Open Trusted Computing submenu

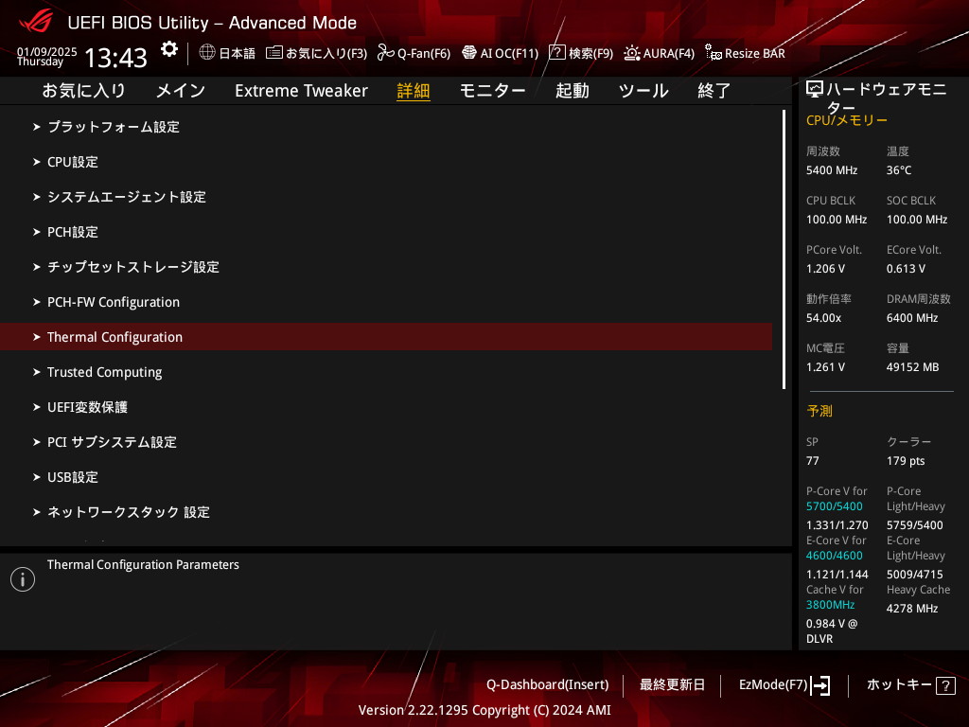click(x=104, y=372)
